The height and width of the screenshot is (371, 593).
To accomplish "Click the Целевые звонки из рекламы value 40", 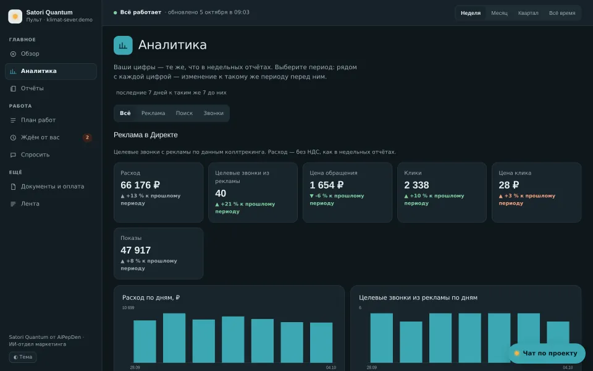I will [221, 194].
